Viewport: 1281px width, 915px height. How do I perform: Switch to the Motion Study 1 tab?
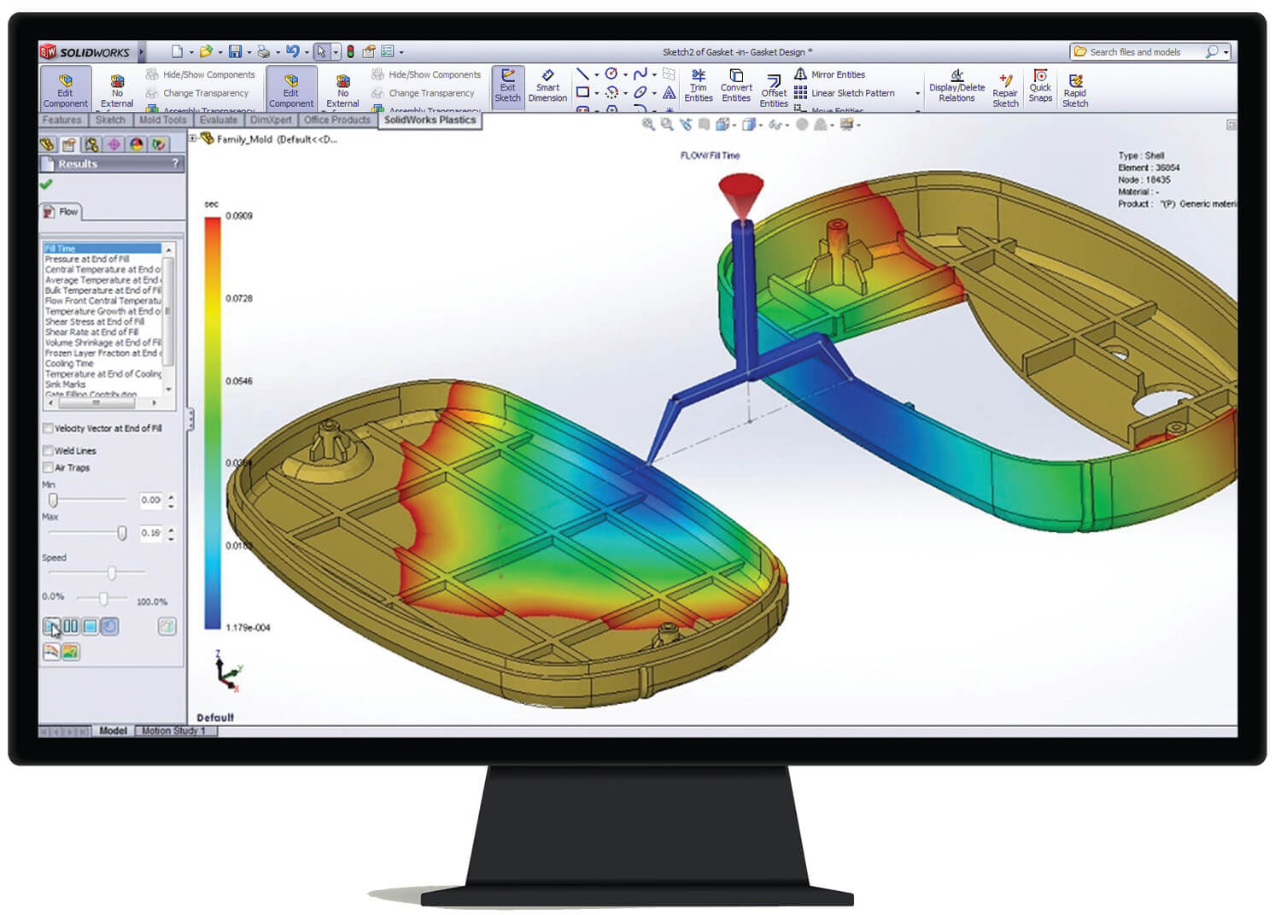pyautogui.click(x=174, y=731)
